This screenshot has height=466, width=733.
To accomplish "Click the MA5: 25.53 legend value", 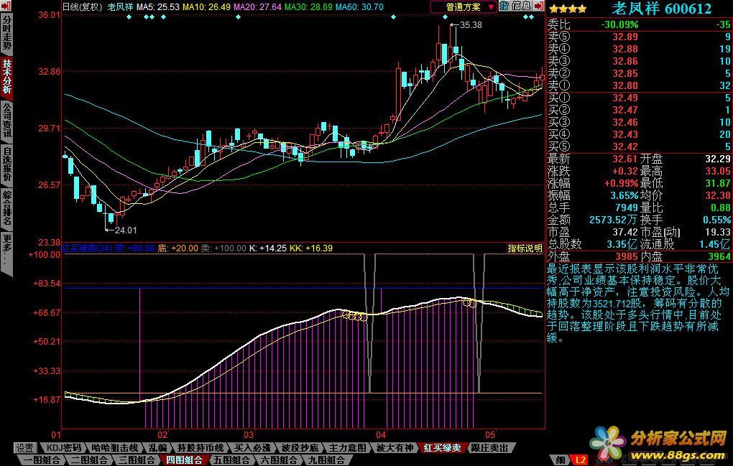I will coord(158,7).
